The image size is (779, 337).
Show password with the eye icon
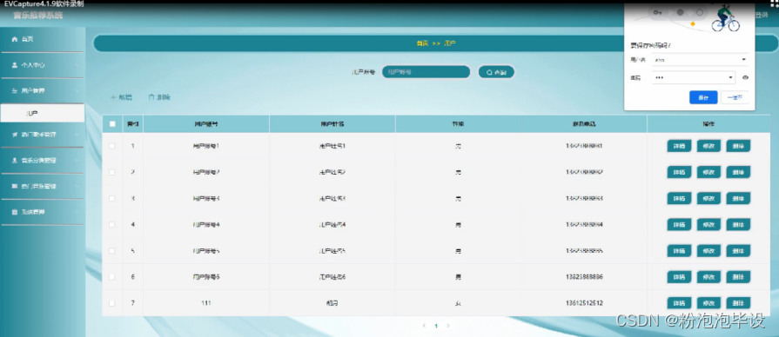(745, 78)
